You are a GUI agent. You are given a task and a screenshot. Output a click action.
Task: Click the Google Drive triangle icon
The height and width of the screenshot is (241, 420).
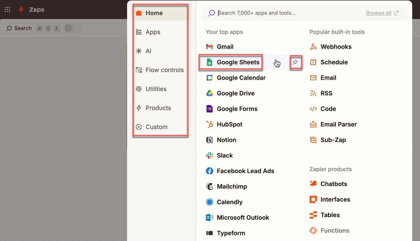(x=209, y=93)
